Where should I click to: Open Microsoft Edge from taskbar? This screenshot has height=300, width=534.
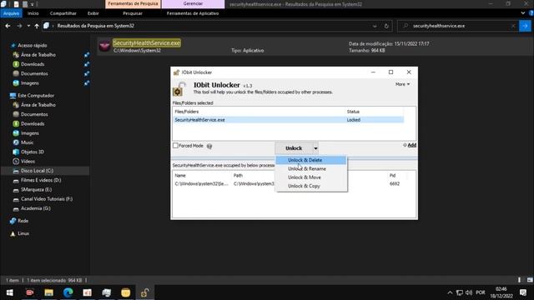68,292
